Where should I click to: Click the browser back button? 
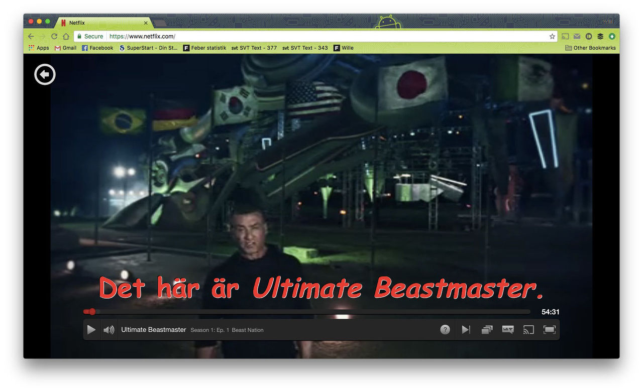click(x=31, y=36)
